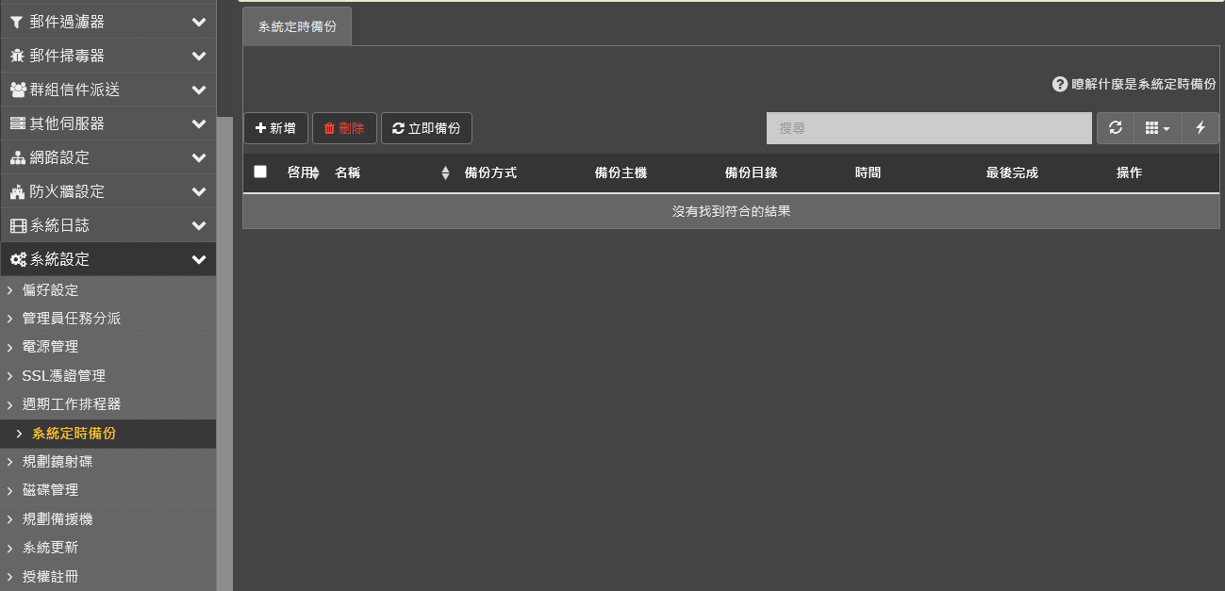Click the refresh icon beside search box
The image size is (1225, 591).
coord(1116,128)
